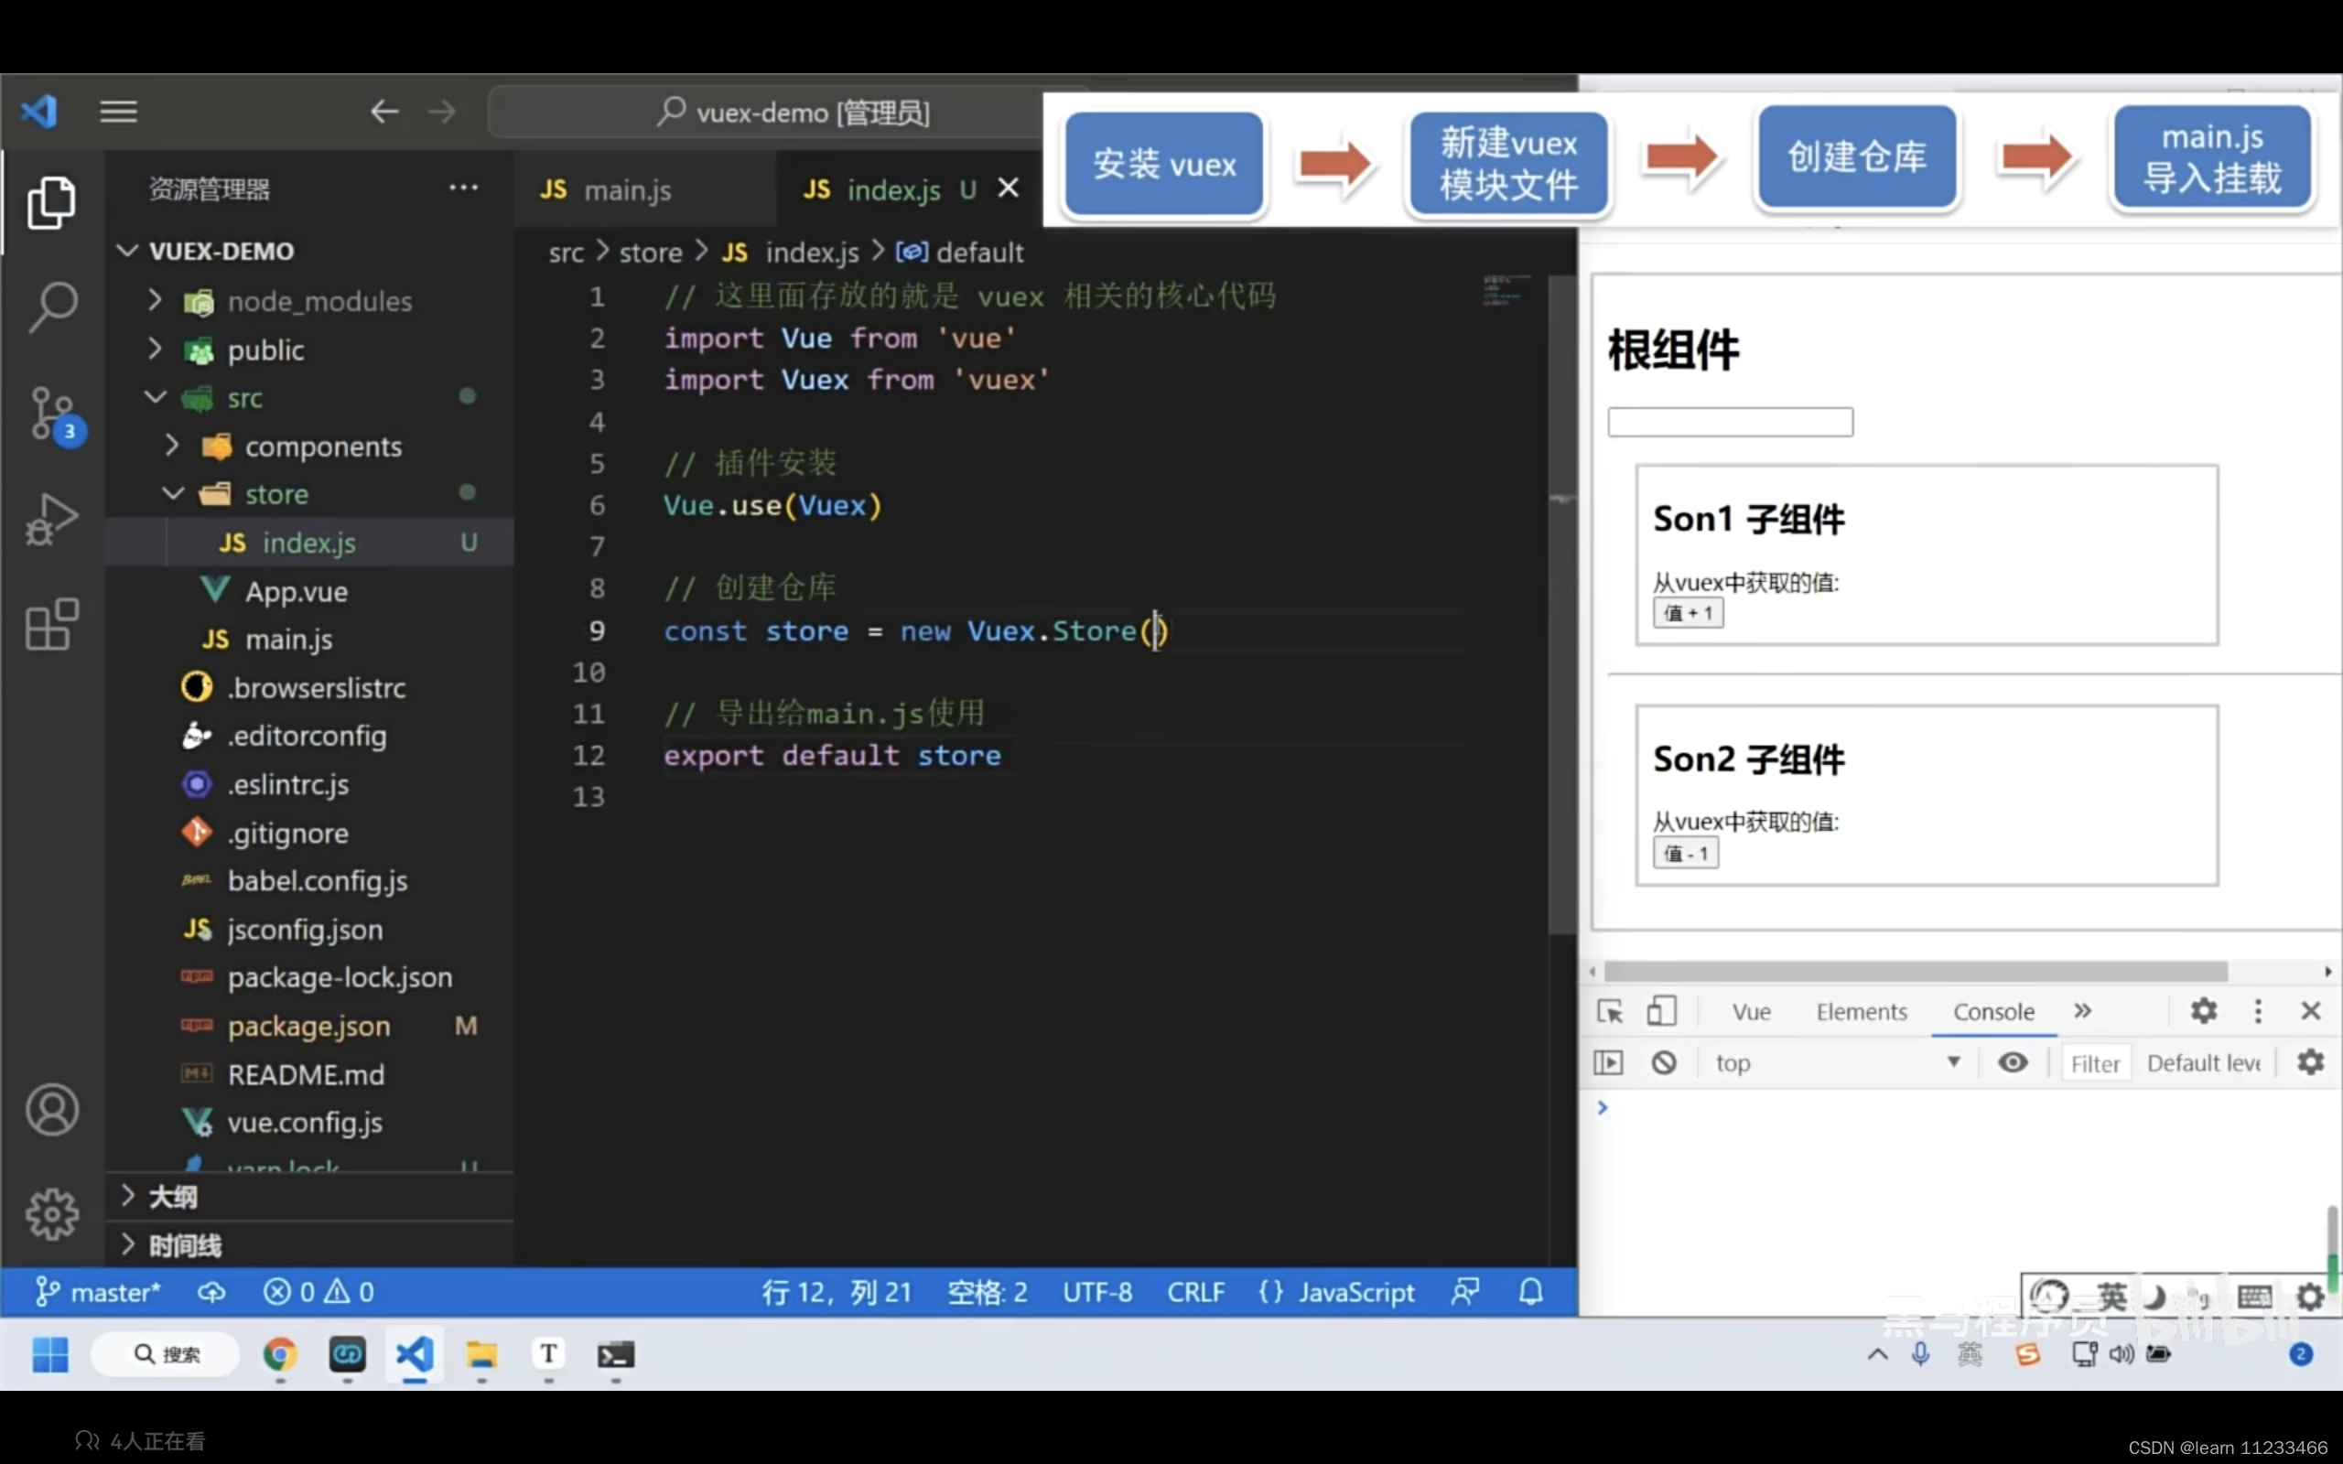Clear console with the ban icon

[1663, 1063]
